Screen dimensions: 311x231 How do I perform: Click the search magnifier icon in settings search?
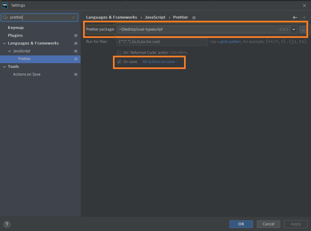click(5, 17)
